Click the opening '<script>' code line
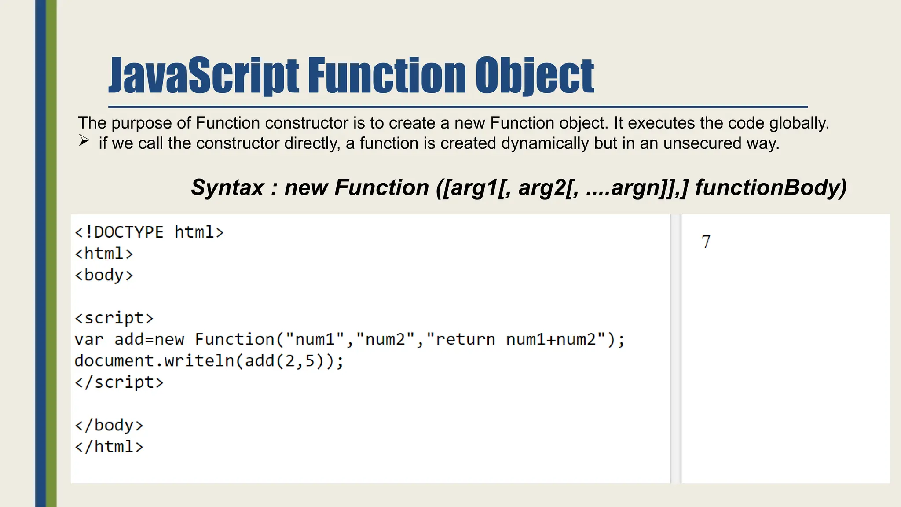The image size is (901, 507). (x=114, y=318)
